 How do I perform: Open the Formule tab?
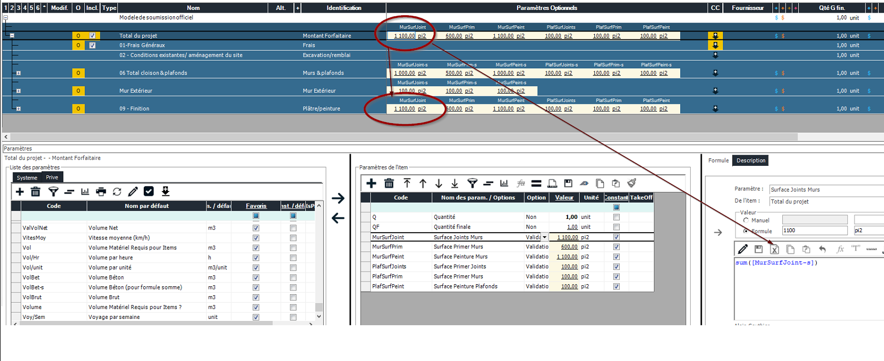point(718,161)
